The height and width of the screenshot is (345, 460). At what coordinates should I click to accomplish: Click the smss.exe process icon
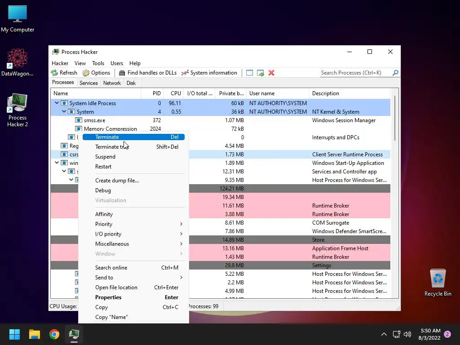tap(78, 120)
